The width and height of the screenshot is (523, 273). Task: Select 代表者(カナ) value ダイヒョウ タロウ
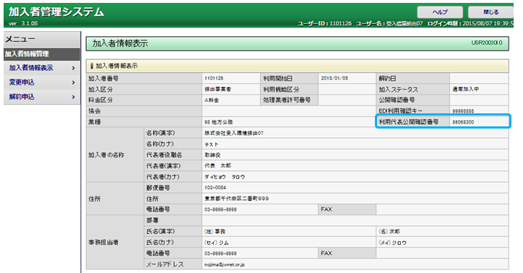(225, 177)
